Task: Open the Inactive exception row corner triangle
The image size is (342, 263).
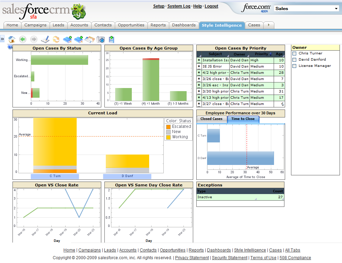Action: tap(256, 199)
